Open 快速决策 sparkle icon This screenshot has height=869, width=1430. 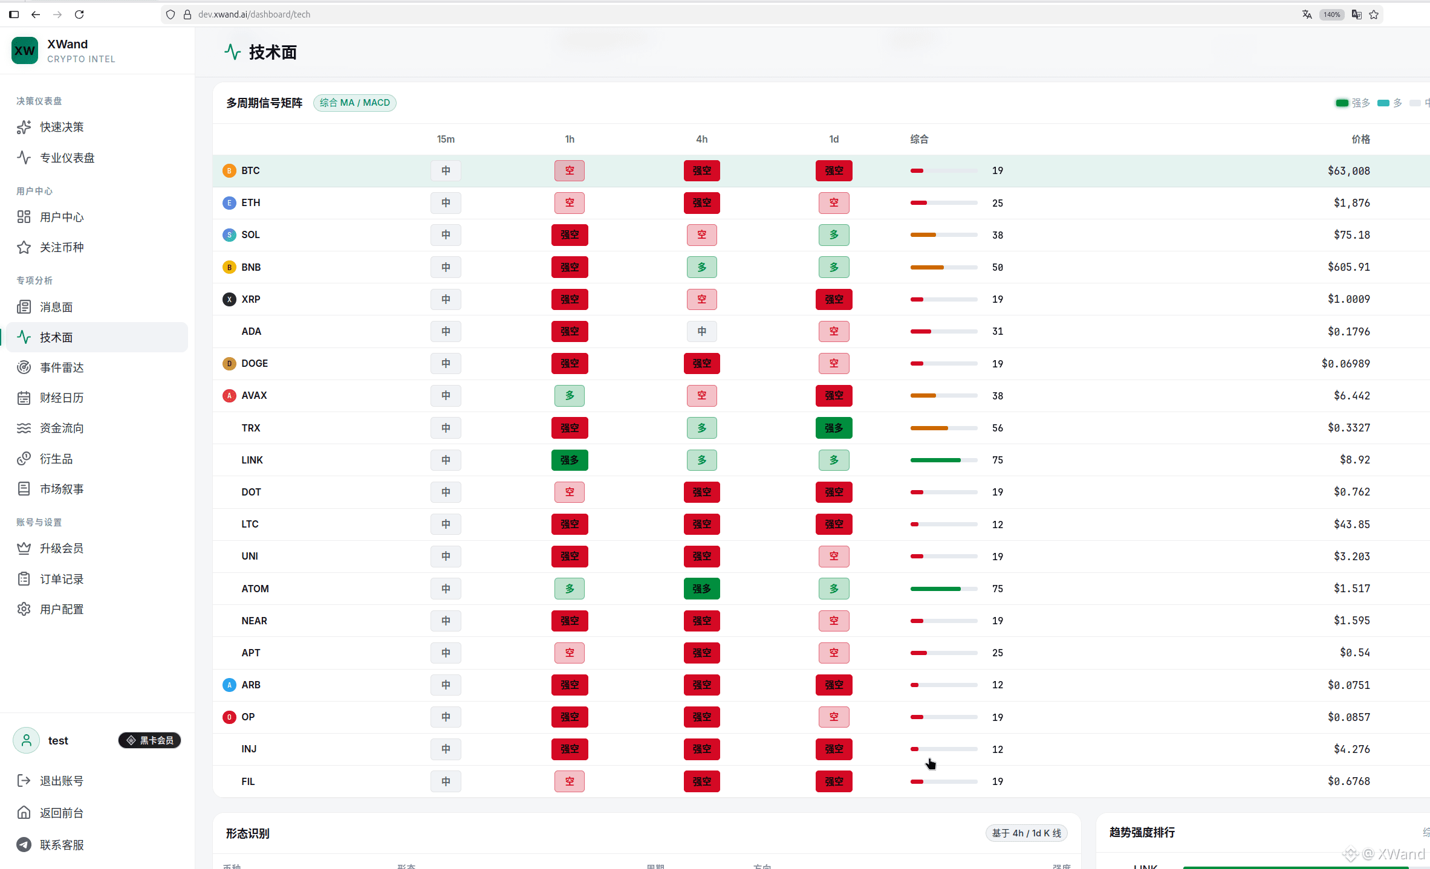24,127
